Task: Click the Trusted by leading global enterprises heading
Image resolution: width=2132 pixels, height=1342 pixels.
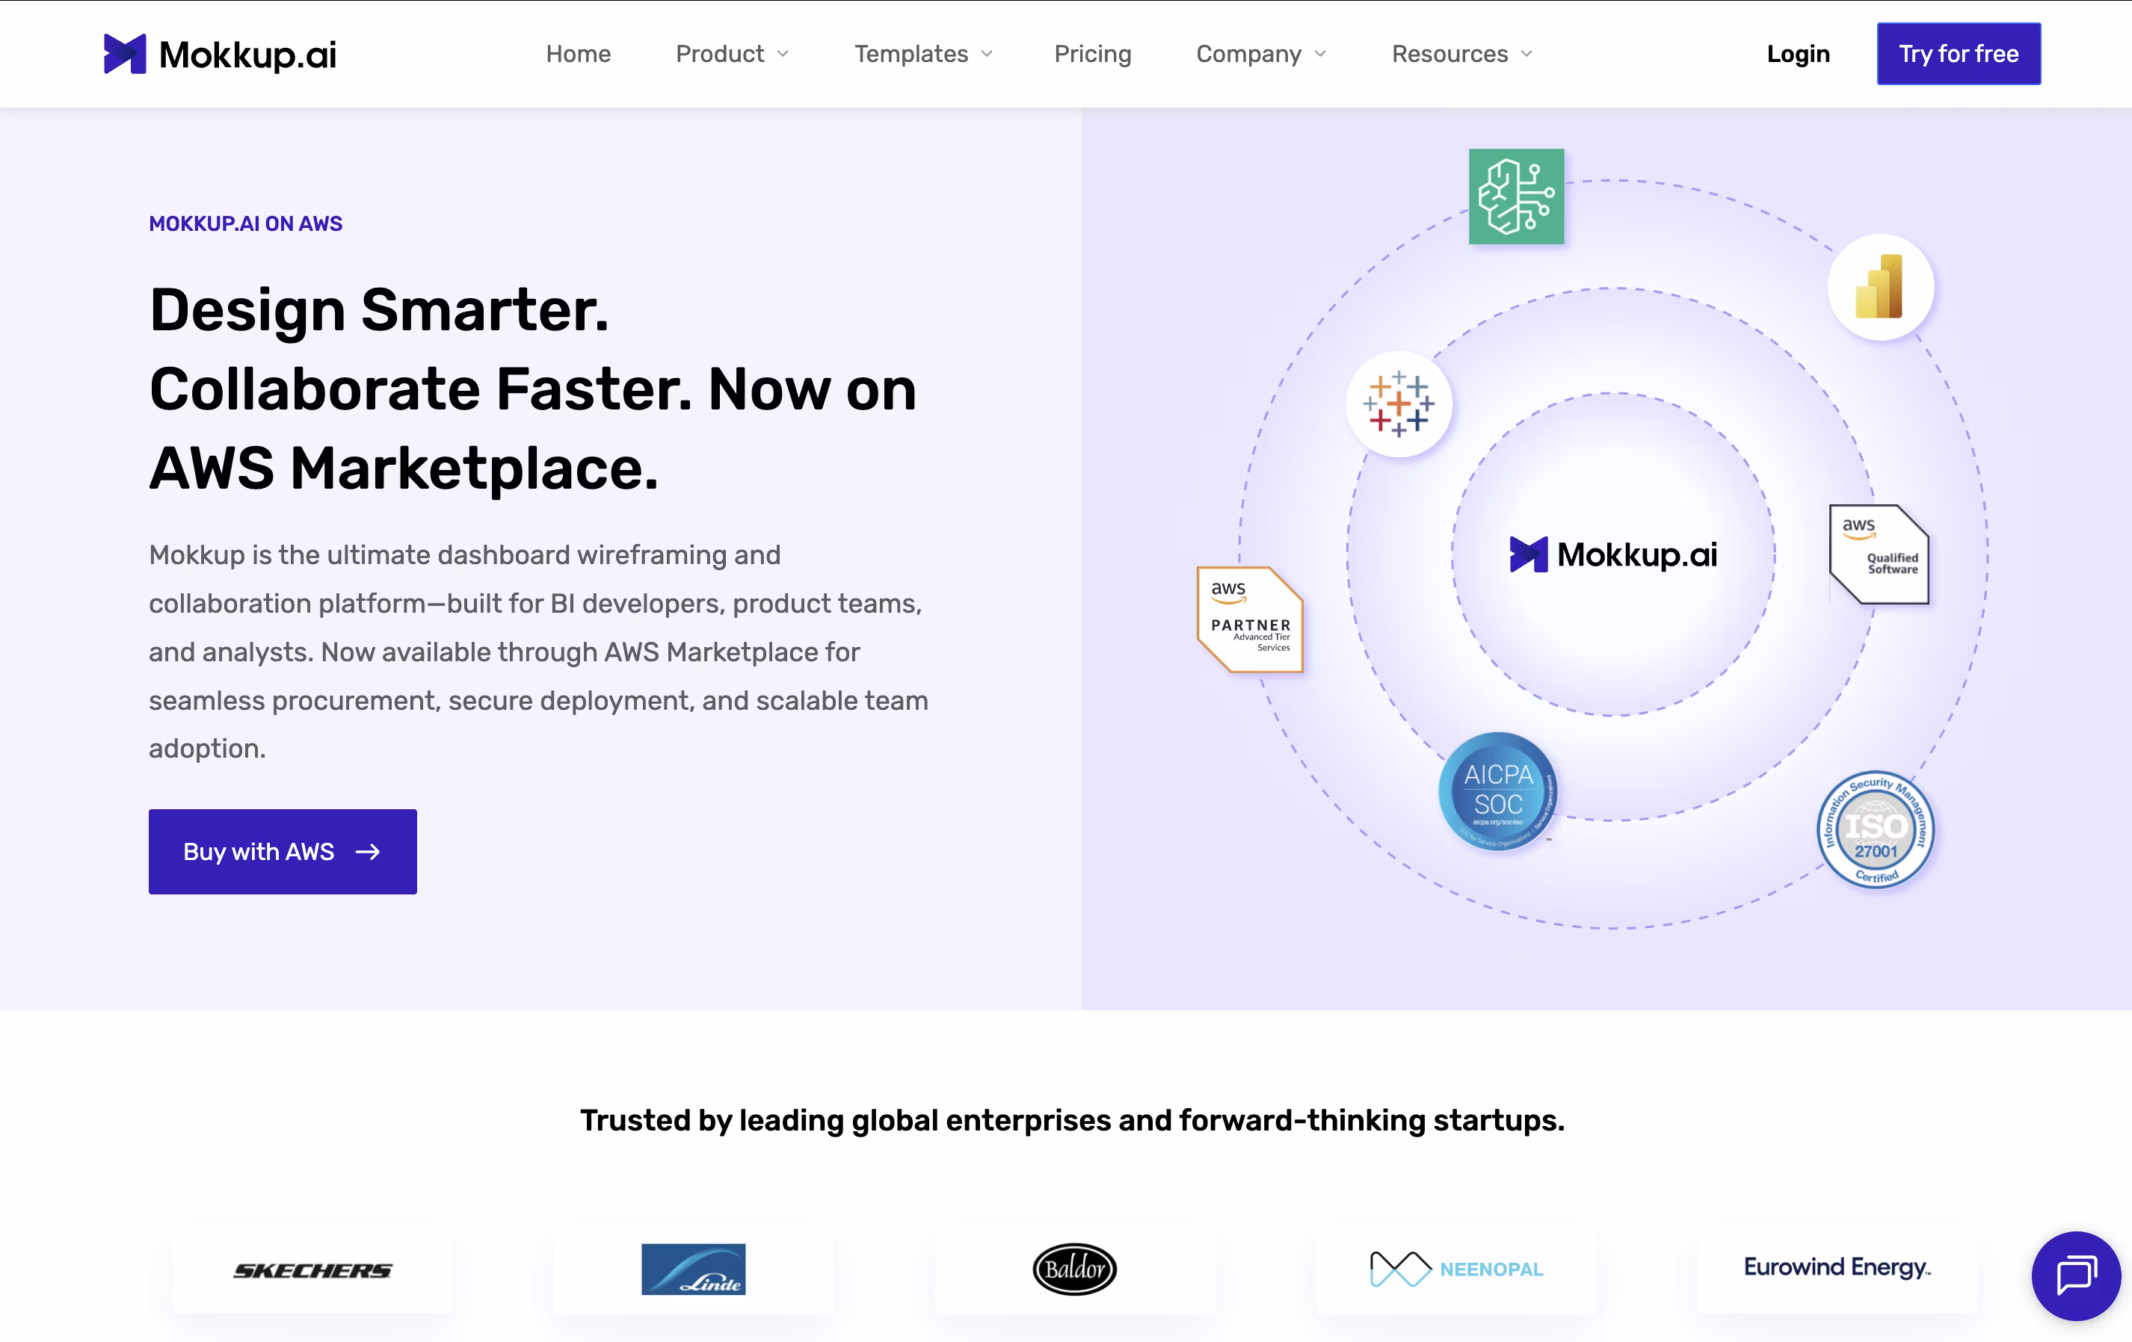Action: pyautogui.click(x=1072, y=1120)
